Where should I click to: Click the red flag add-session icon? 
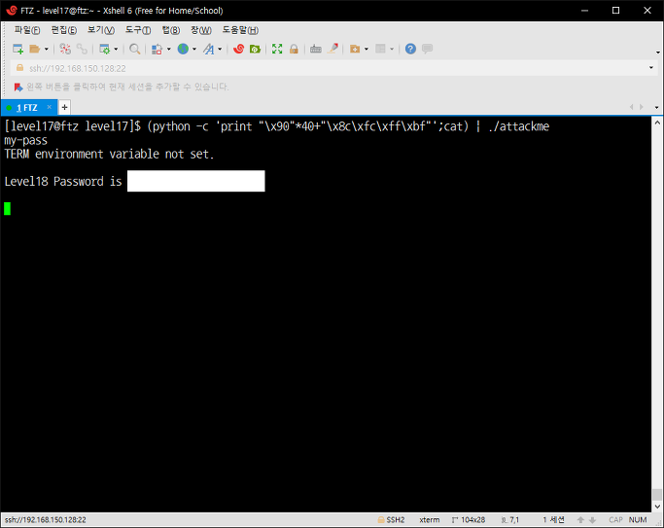point(18,88)
